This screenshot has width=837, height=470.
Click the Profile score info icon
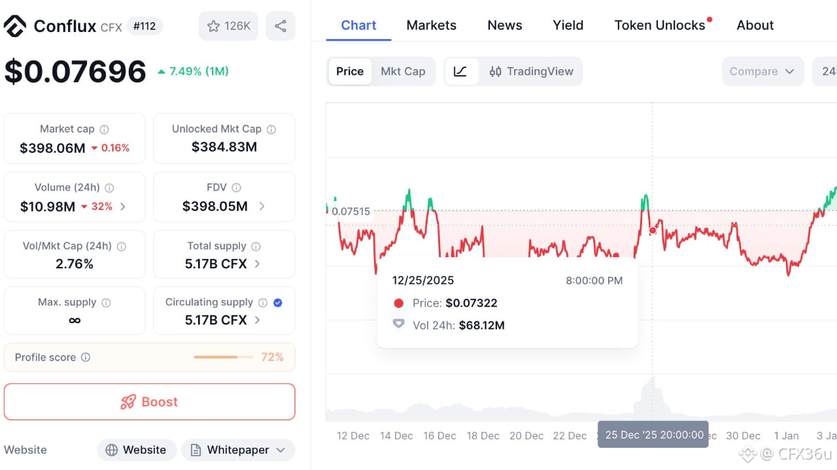tap(86, 357)
